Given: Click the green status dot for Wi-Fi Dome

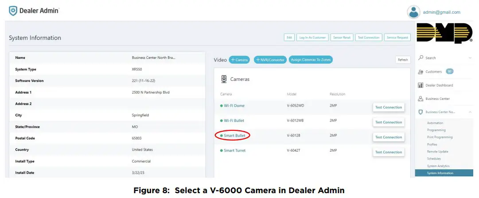Looking at the screenshot, I should pyautogui.click(x=222, y=106).
